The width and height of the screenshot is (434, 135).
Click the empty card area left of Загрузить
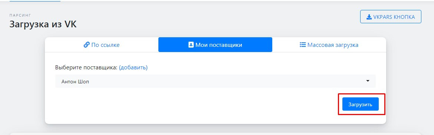194,104
